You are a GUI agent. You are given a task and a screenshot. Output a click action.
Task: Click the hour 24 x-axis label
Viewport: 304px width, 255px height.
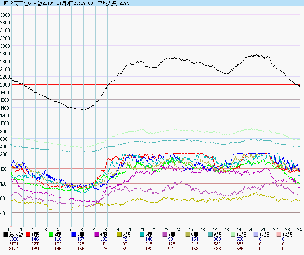[299, 230]
